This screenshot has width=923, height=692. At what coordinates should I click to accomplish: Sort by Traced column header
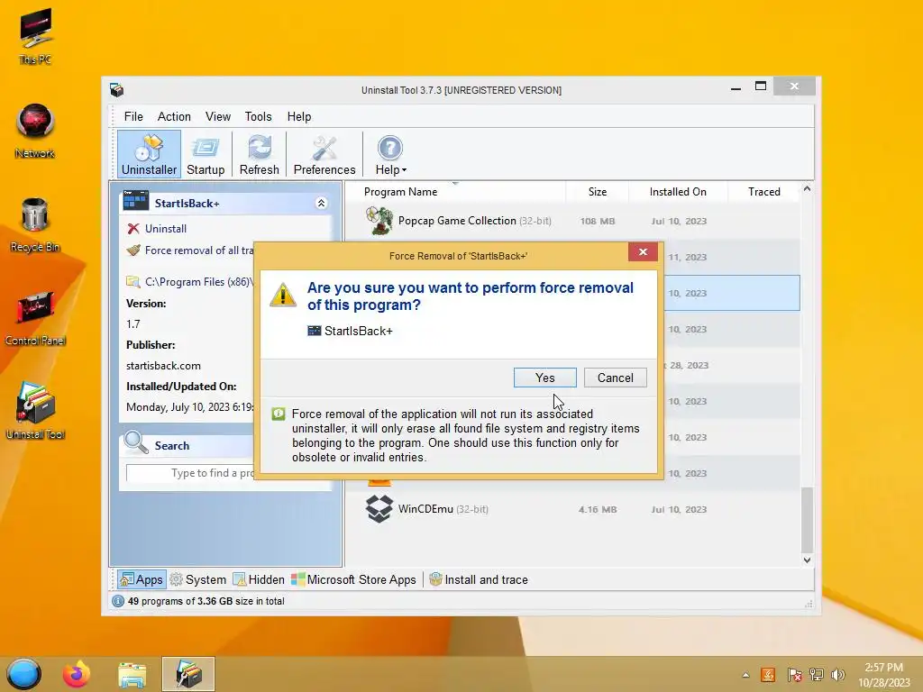pyautogui.click(x=763, y=192)
